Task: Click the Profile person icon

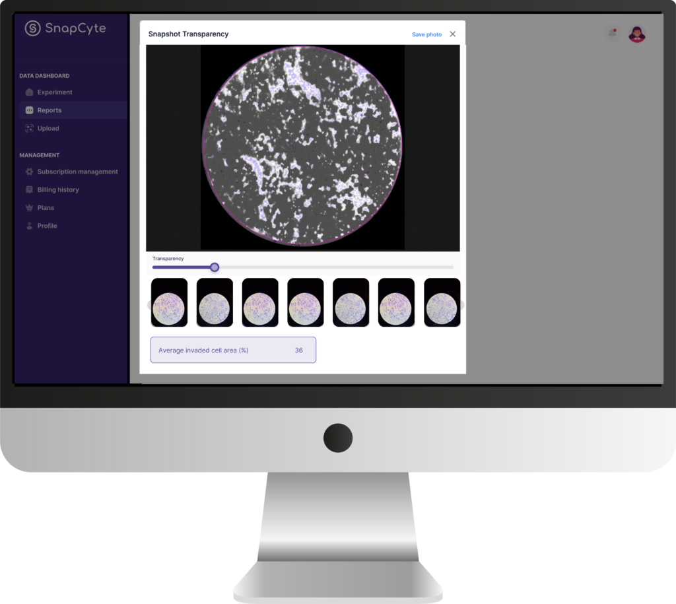Action: [29, 226]
